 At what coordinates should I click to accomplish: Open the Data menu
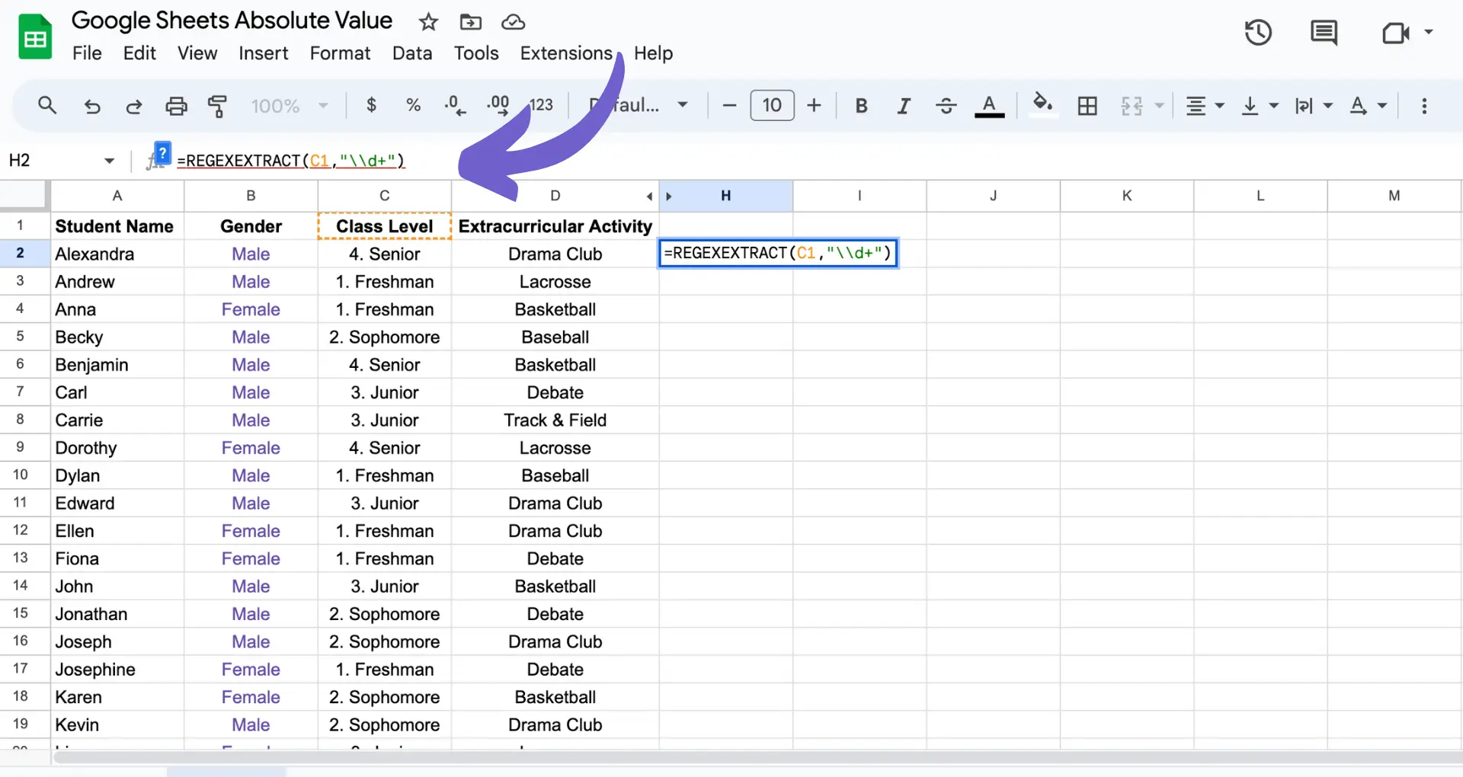[x=412, y=53]
